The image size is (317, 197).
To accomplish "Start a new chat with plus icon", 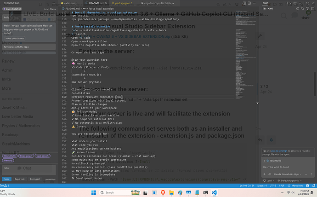I will tap(287, 3).
